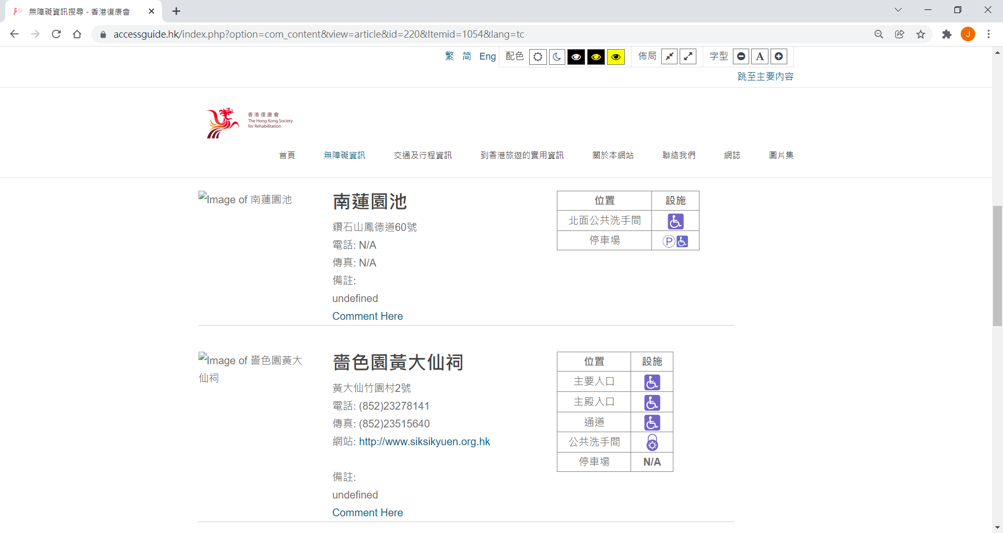Decrease font size with minus icon
Viewport: 1003px width, 533px height.
coord(741,56)
